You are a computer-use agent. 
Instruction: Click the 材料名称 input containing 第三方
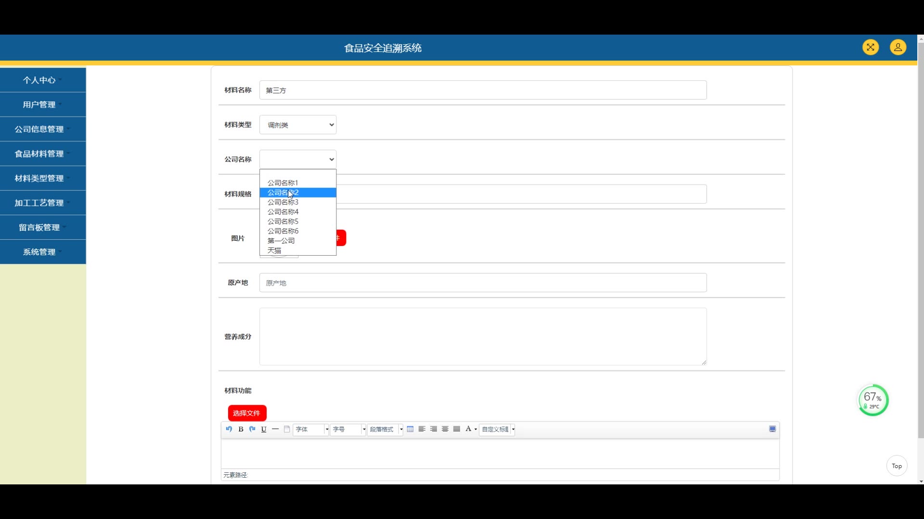tap(483, 90)
